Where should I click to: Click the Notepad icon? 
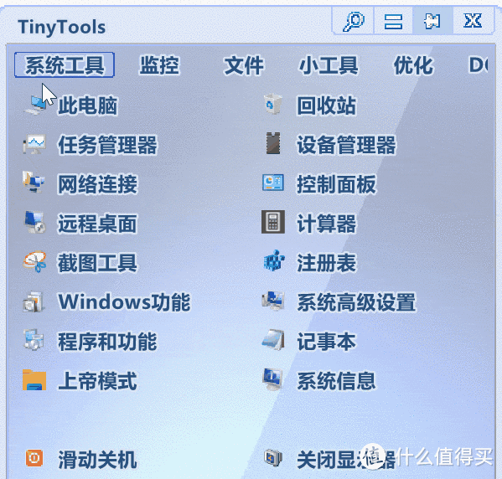tap(273, 339)
